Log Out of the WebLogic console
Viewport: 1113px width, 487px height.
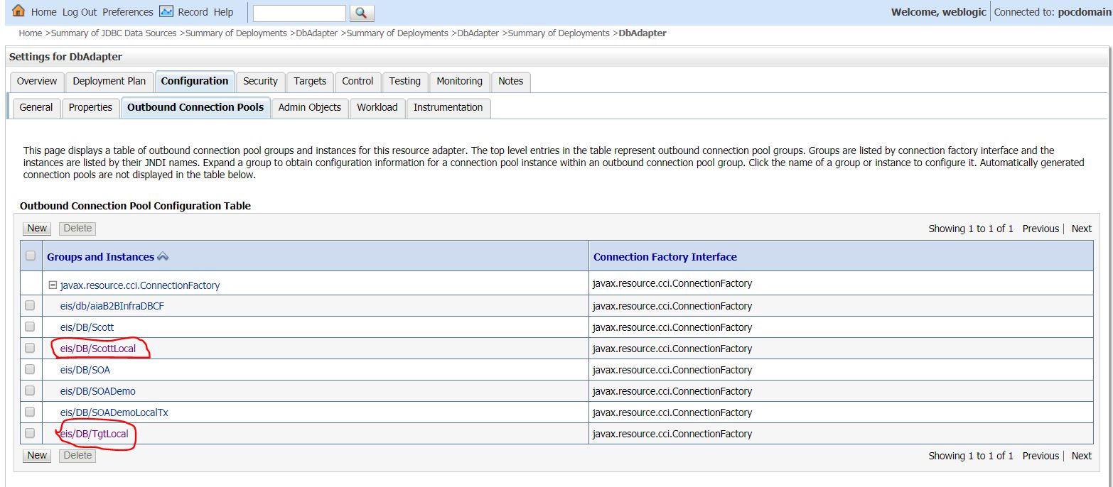[x=78, y=11]
